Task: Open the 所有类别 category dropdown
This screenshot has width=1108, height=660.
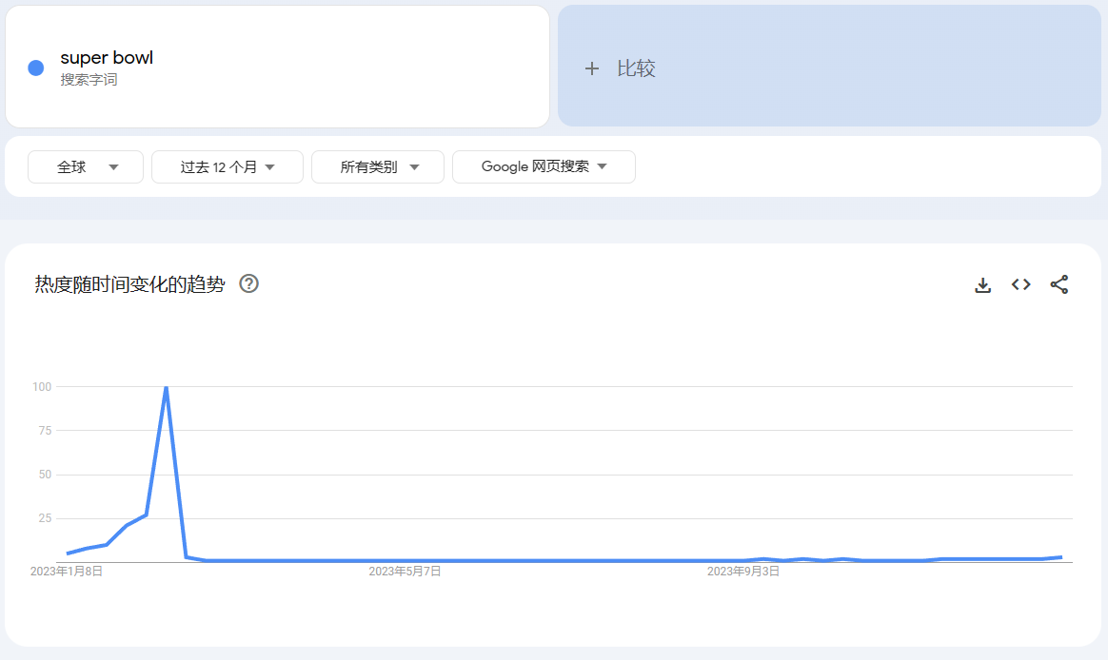Action: (x=378, y=167)
